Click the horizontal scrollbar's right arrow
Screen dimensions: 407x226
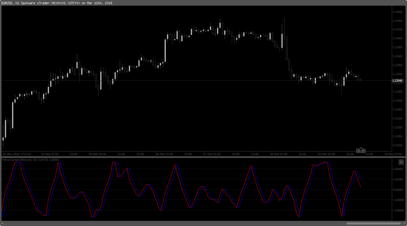(x=404, y=223)
